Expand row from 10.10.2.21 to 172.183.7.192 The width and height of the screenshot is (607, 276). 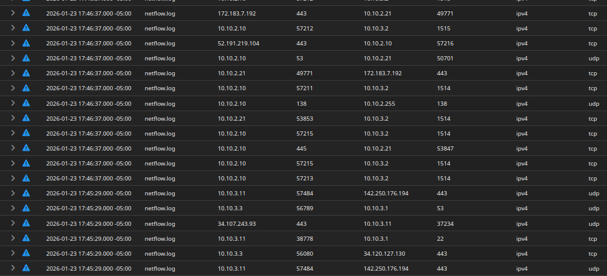coord(13,73)
